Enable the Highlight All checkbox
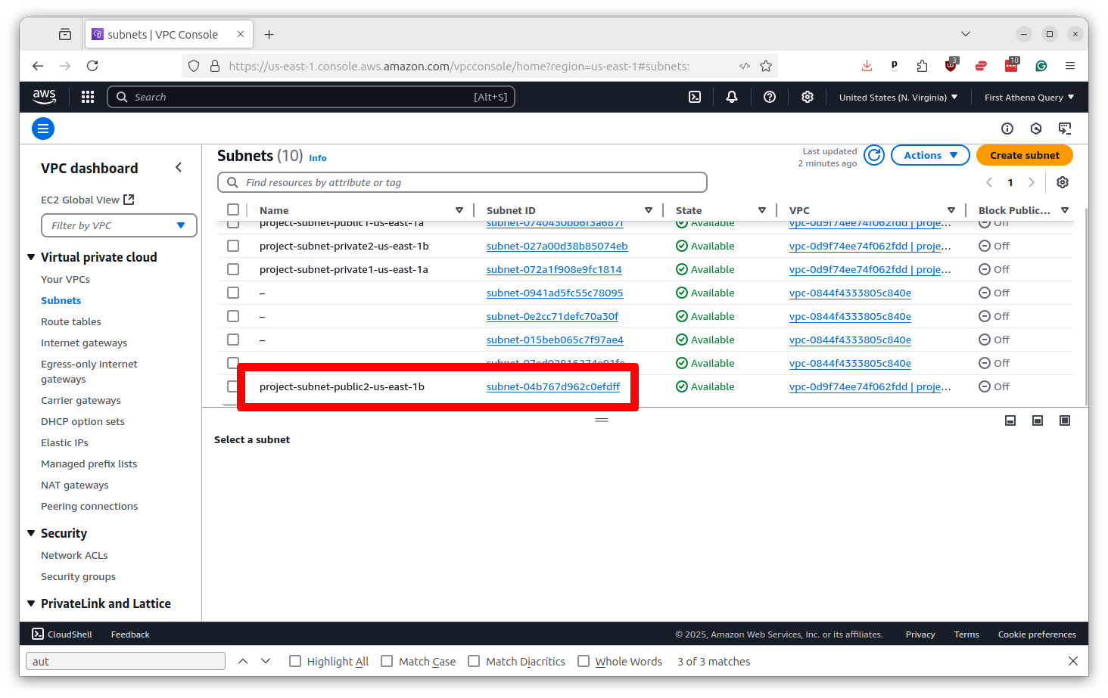The image size is (1108, 698). (x=295, y=660)
